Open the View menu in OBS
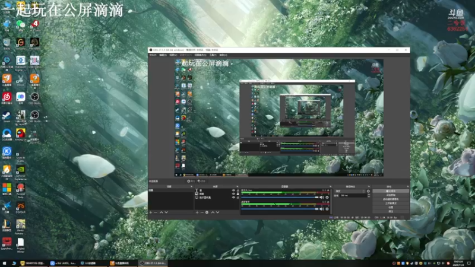Viewport: 475px width, 267px height. 173,55
